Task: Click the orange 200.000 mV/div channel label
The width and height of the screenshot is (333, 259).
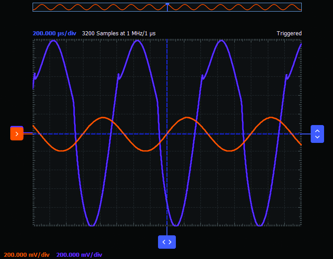Action: [27, 255]
